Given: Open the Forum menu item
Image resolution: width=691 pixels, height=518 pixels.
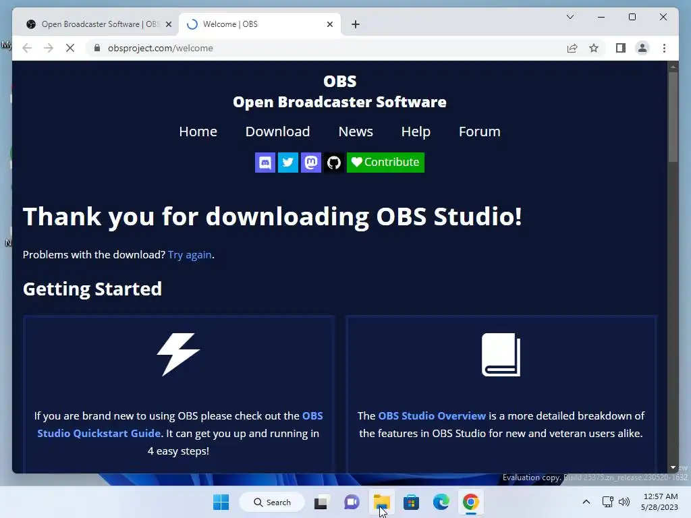Looking at the screenshot, I should pyautogui.click(x=480, y=132).
